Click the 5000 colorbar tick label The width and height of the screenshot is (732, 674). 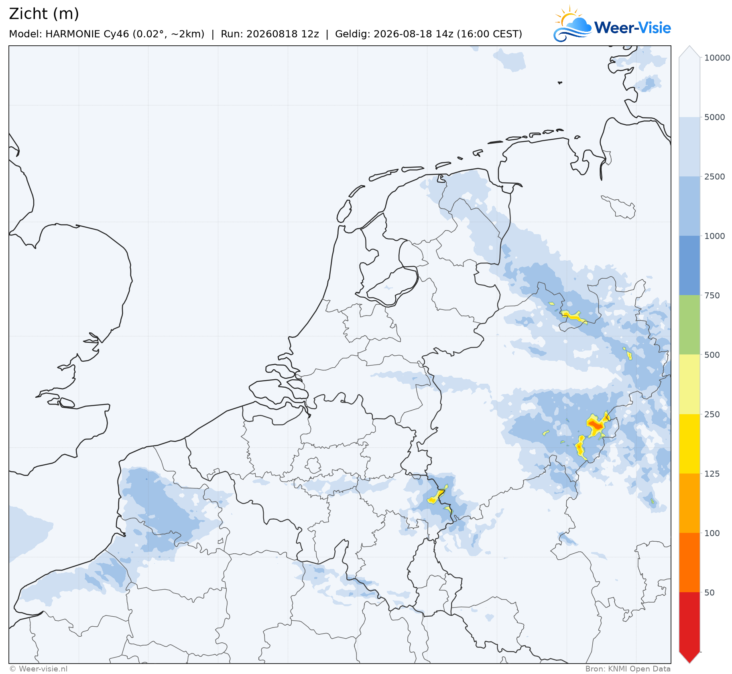pyautogui.click(x=715, y=117)
